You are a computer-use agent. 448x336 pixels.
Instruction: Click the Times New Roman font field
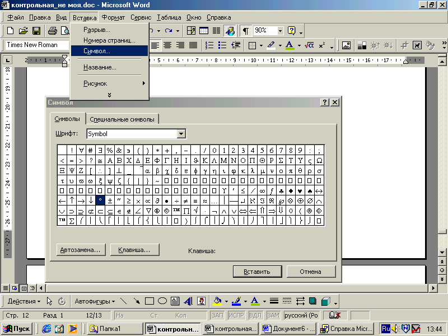38,45
